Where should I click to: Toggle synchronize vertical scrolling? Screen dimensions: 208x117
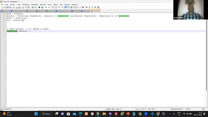coord(53,7)
